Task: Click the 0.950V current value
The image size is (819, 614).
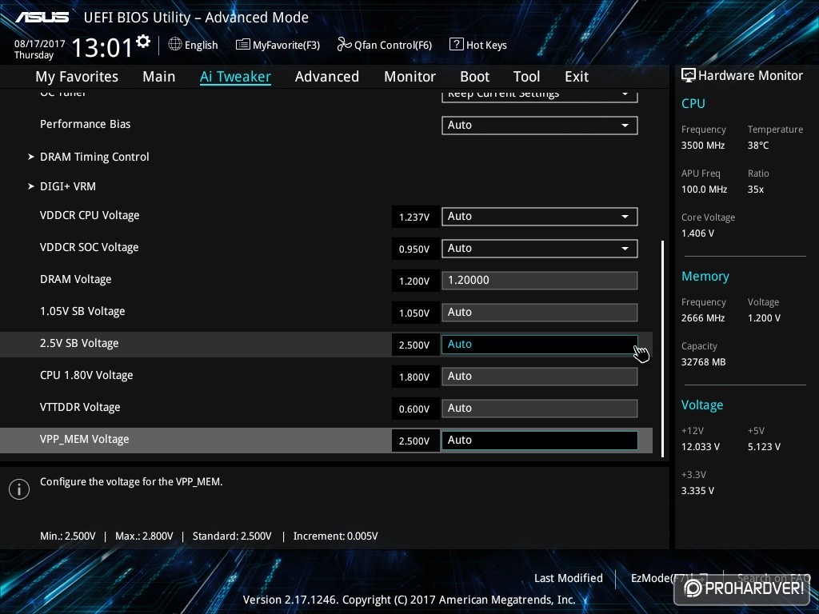Action: [414, 249]
